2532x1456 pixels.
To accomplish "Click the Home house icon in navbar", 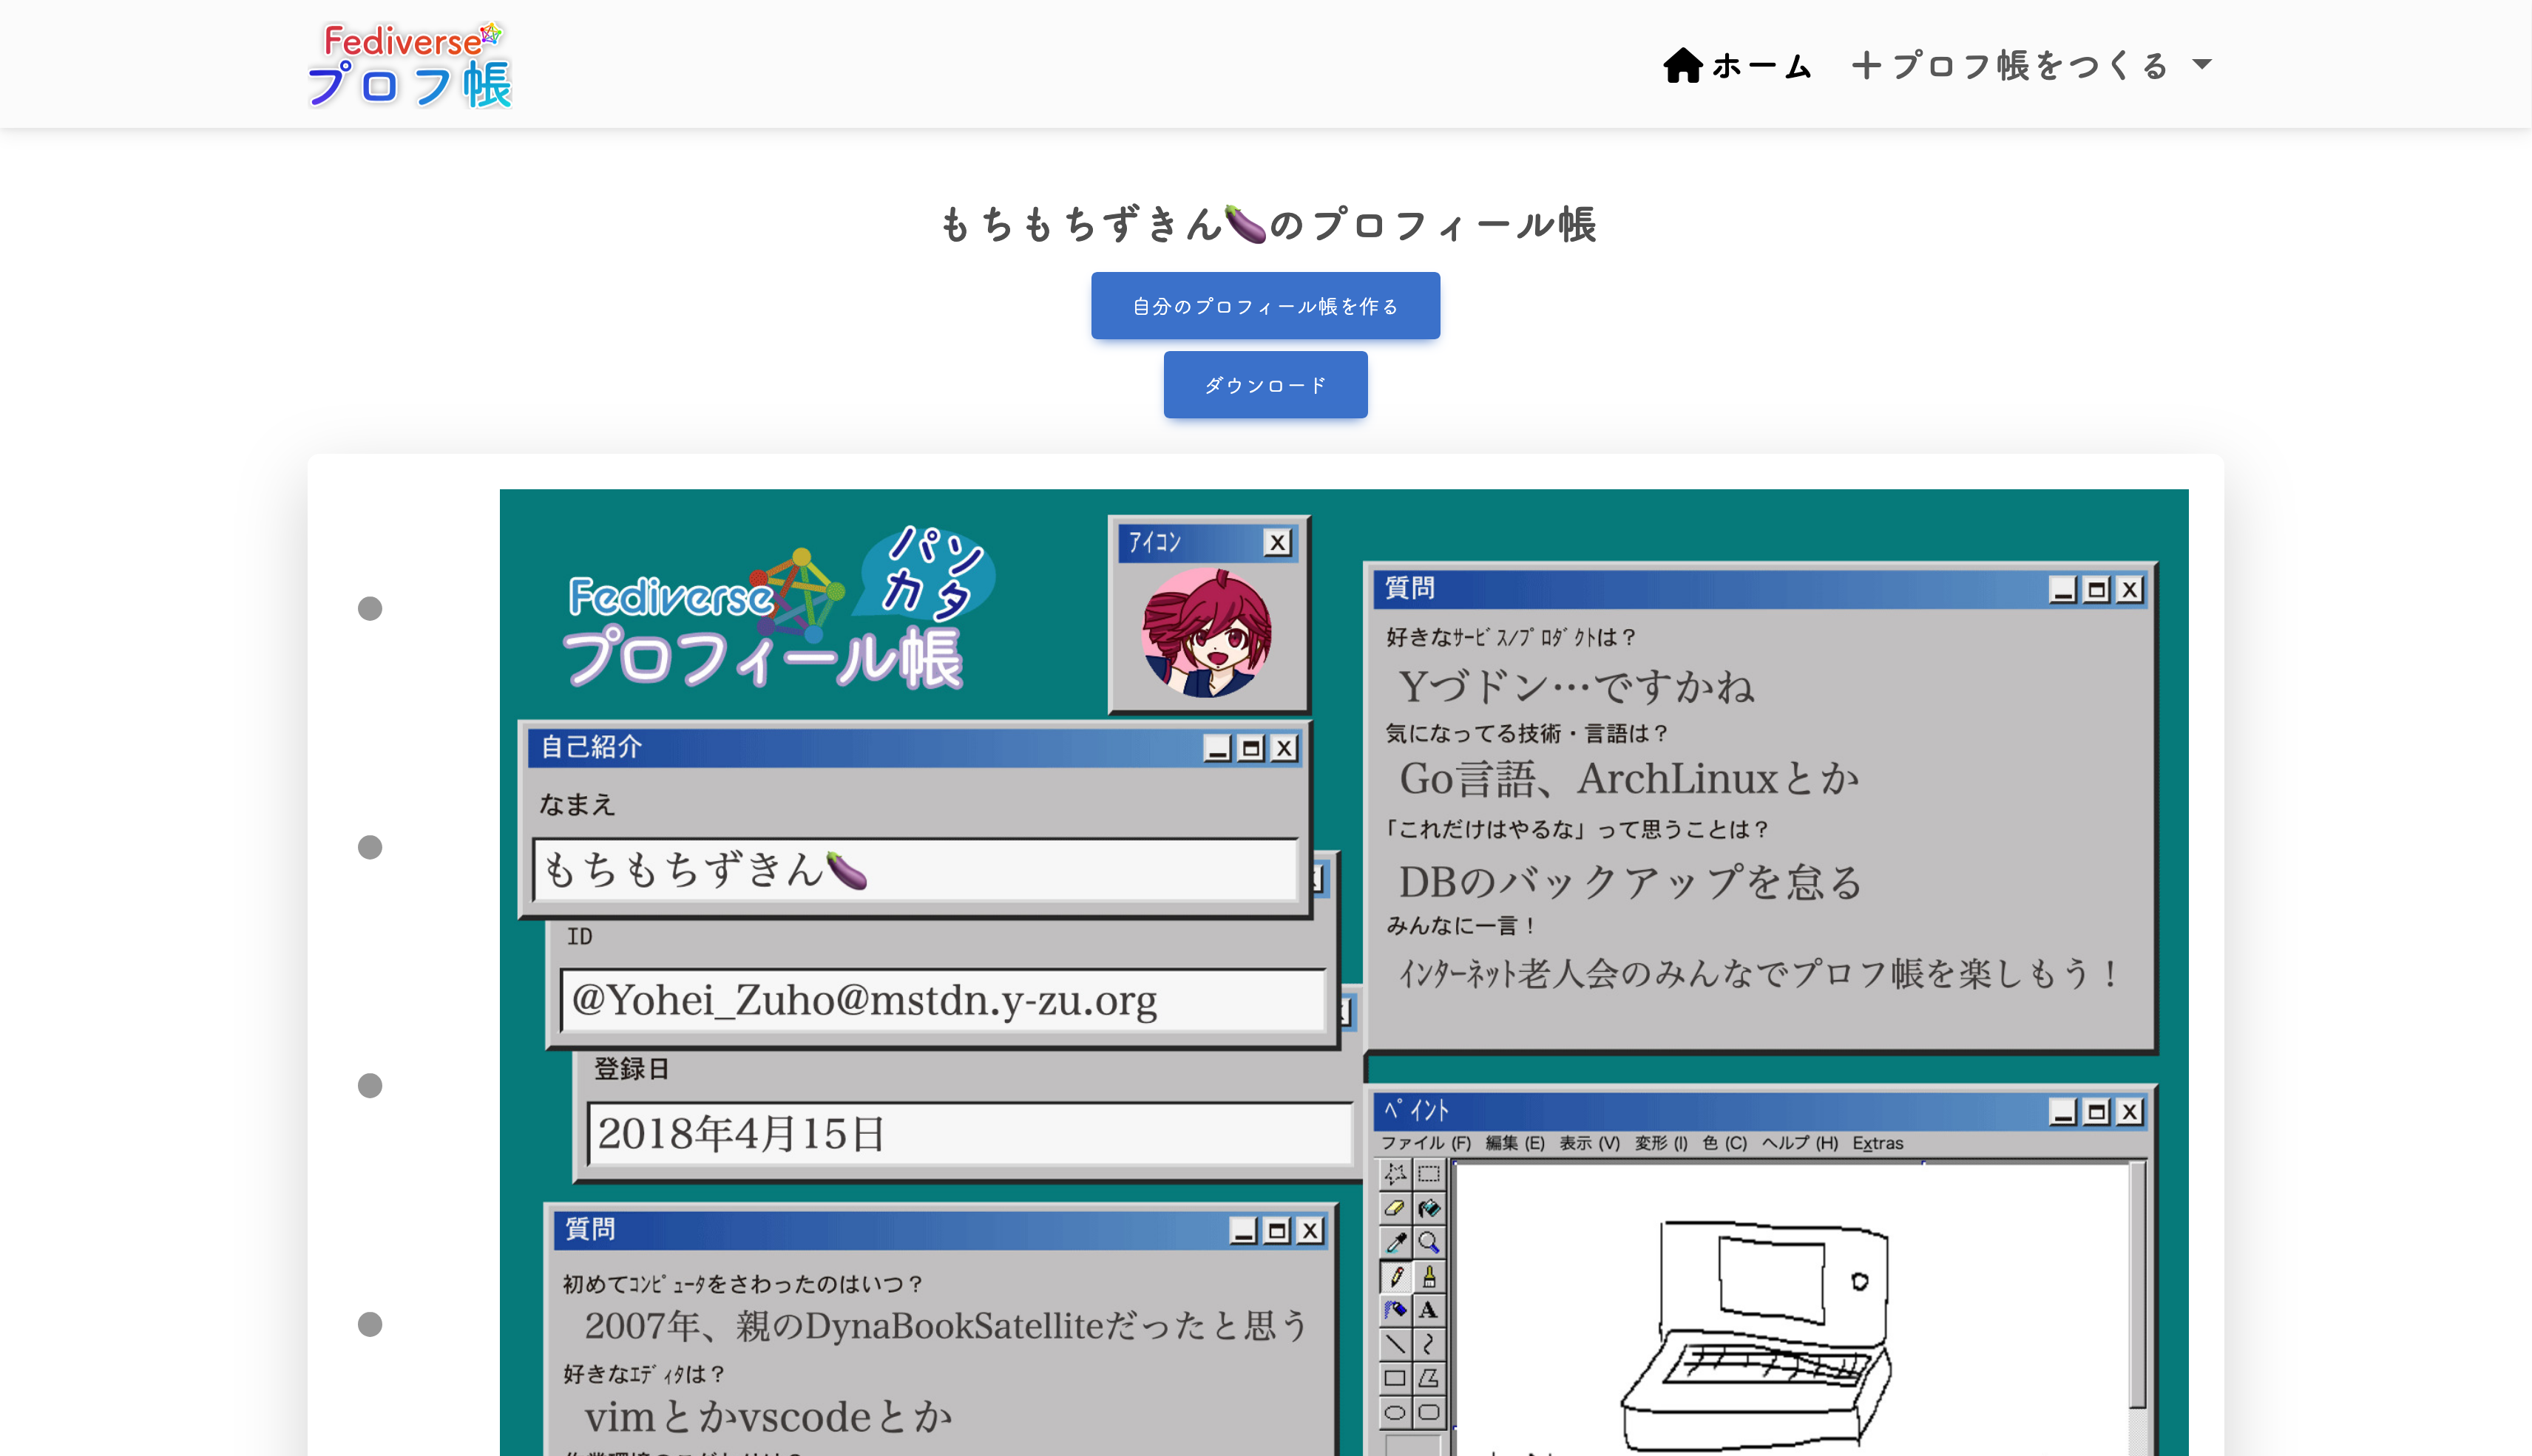I will point(1682,65).
